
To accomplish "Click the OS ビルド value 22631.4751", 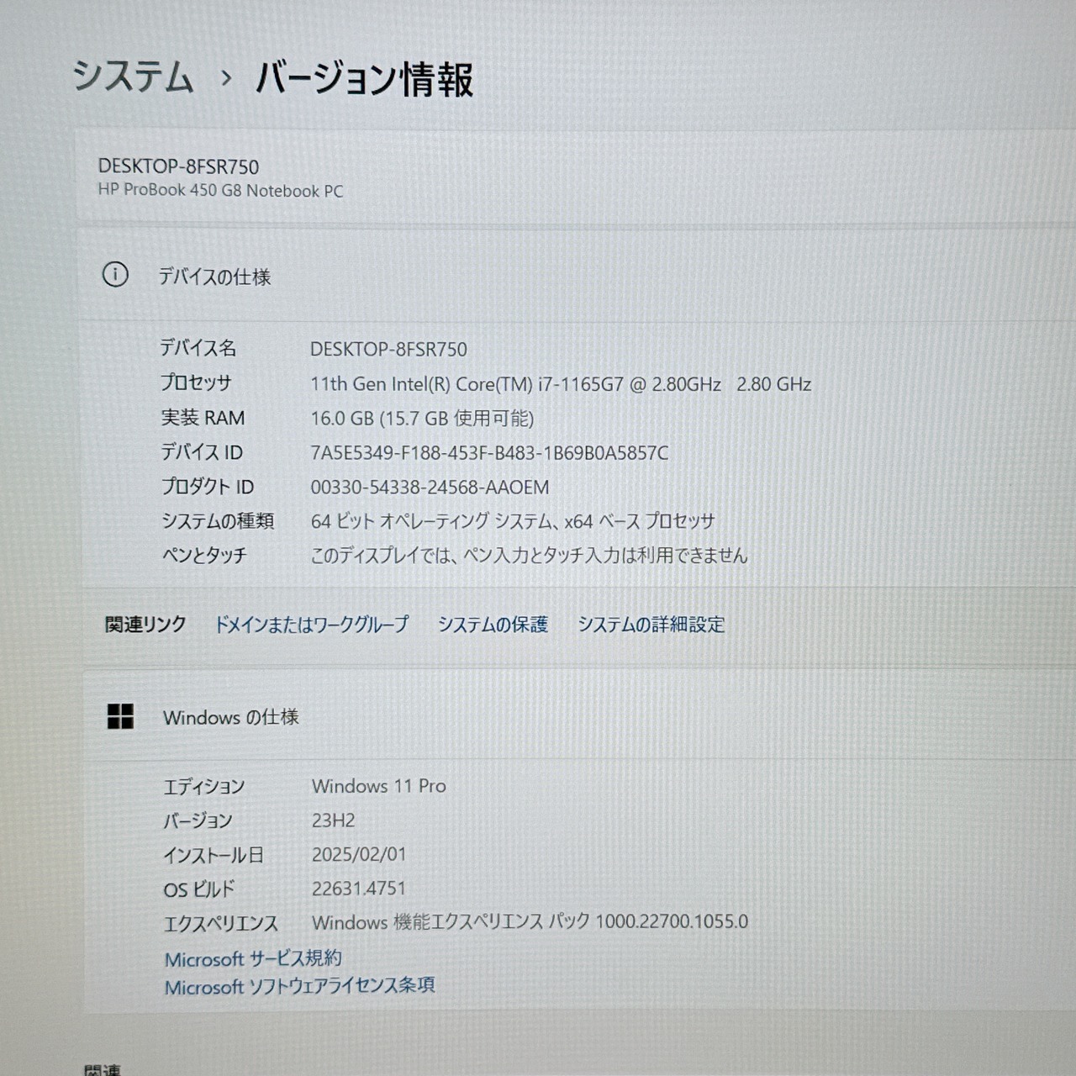I will [x=360, y=889].
